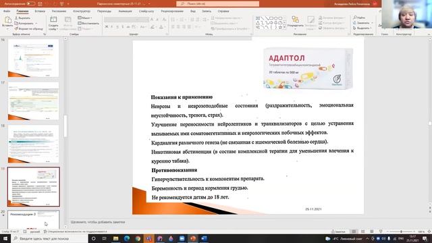Select slide 17 thumbnail
Image resolution: width=432 pixels, height=243 pixels.
(33, 101)
